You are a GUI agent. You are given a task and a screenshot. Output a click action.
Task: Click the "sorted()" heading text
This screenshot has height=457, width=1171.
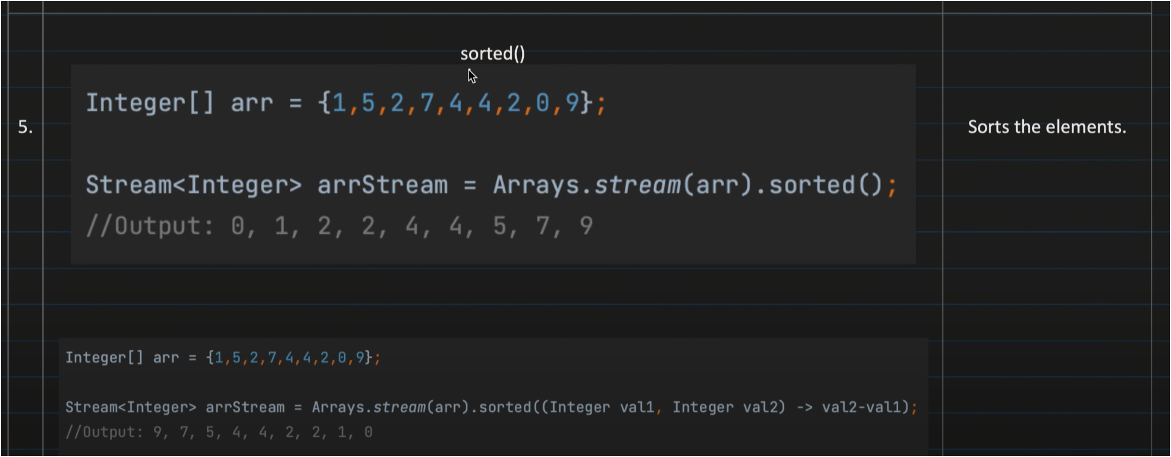click(492, 54)
